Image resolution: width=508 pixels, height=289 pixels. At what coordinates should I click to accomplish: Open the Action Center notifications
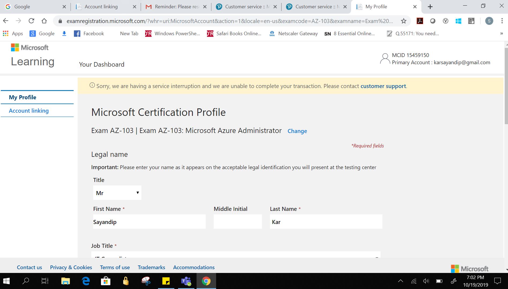[498, 281]
